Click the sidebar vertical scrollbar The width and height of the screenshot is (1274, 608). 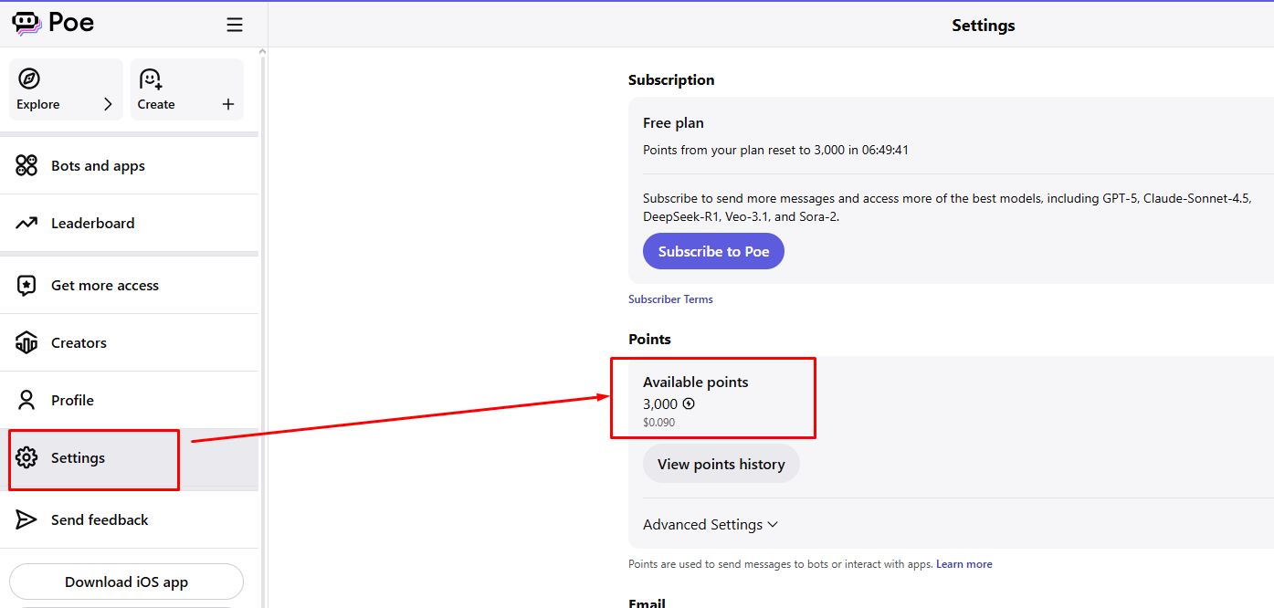pyautogui.click(x=263, y=274)
